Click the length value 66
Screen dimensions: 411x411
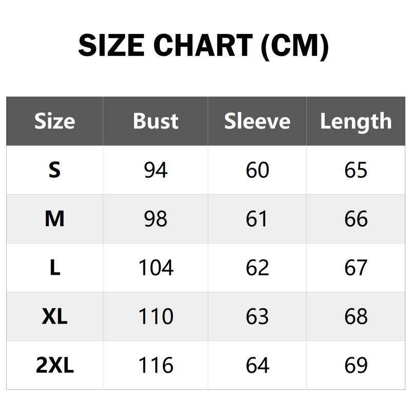tap(356, 219)
